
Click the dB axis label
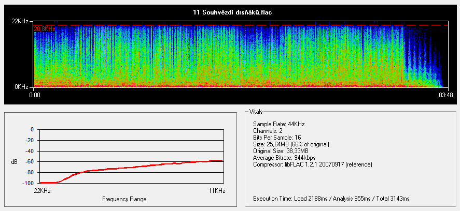13,162
